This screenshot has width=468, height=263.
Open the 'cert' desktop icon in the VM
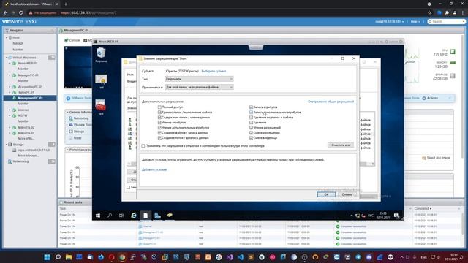point(101,81)
